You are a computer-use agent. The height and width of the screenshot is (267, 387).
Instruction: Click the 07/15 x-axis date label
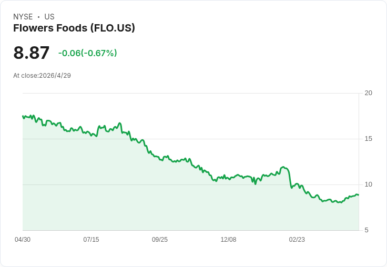click(x=91, y=240)
